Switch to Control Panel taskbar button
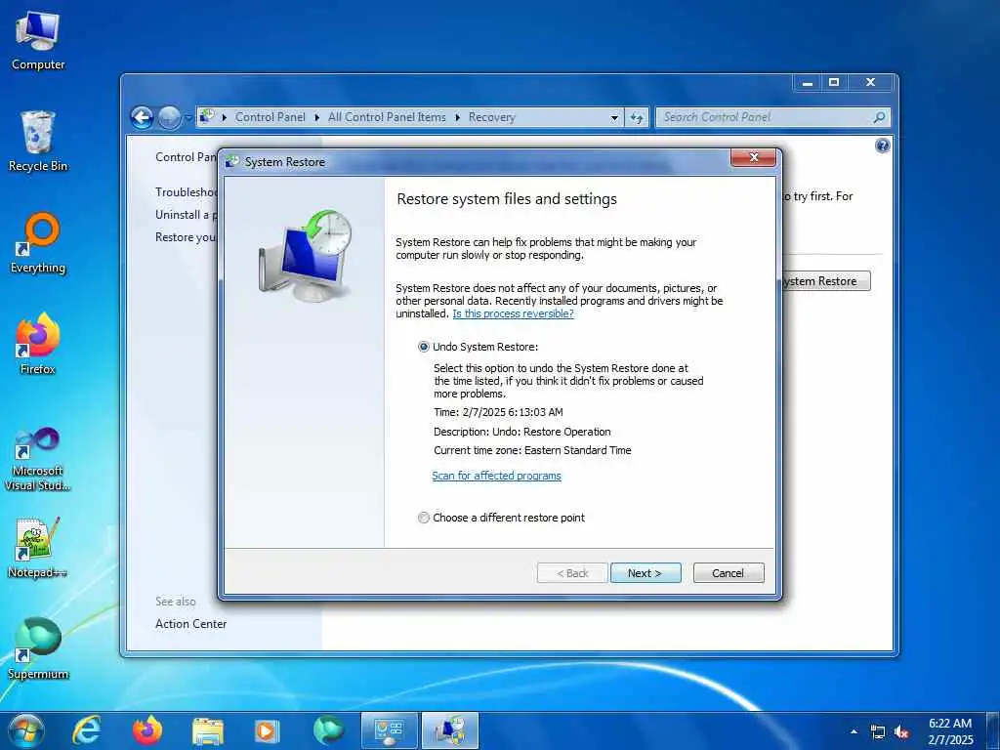The width and height of the screenshot is (1000, 750). (x=389, y=730)
